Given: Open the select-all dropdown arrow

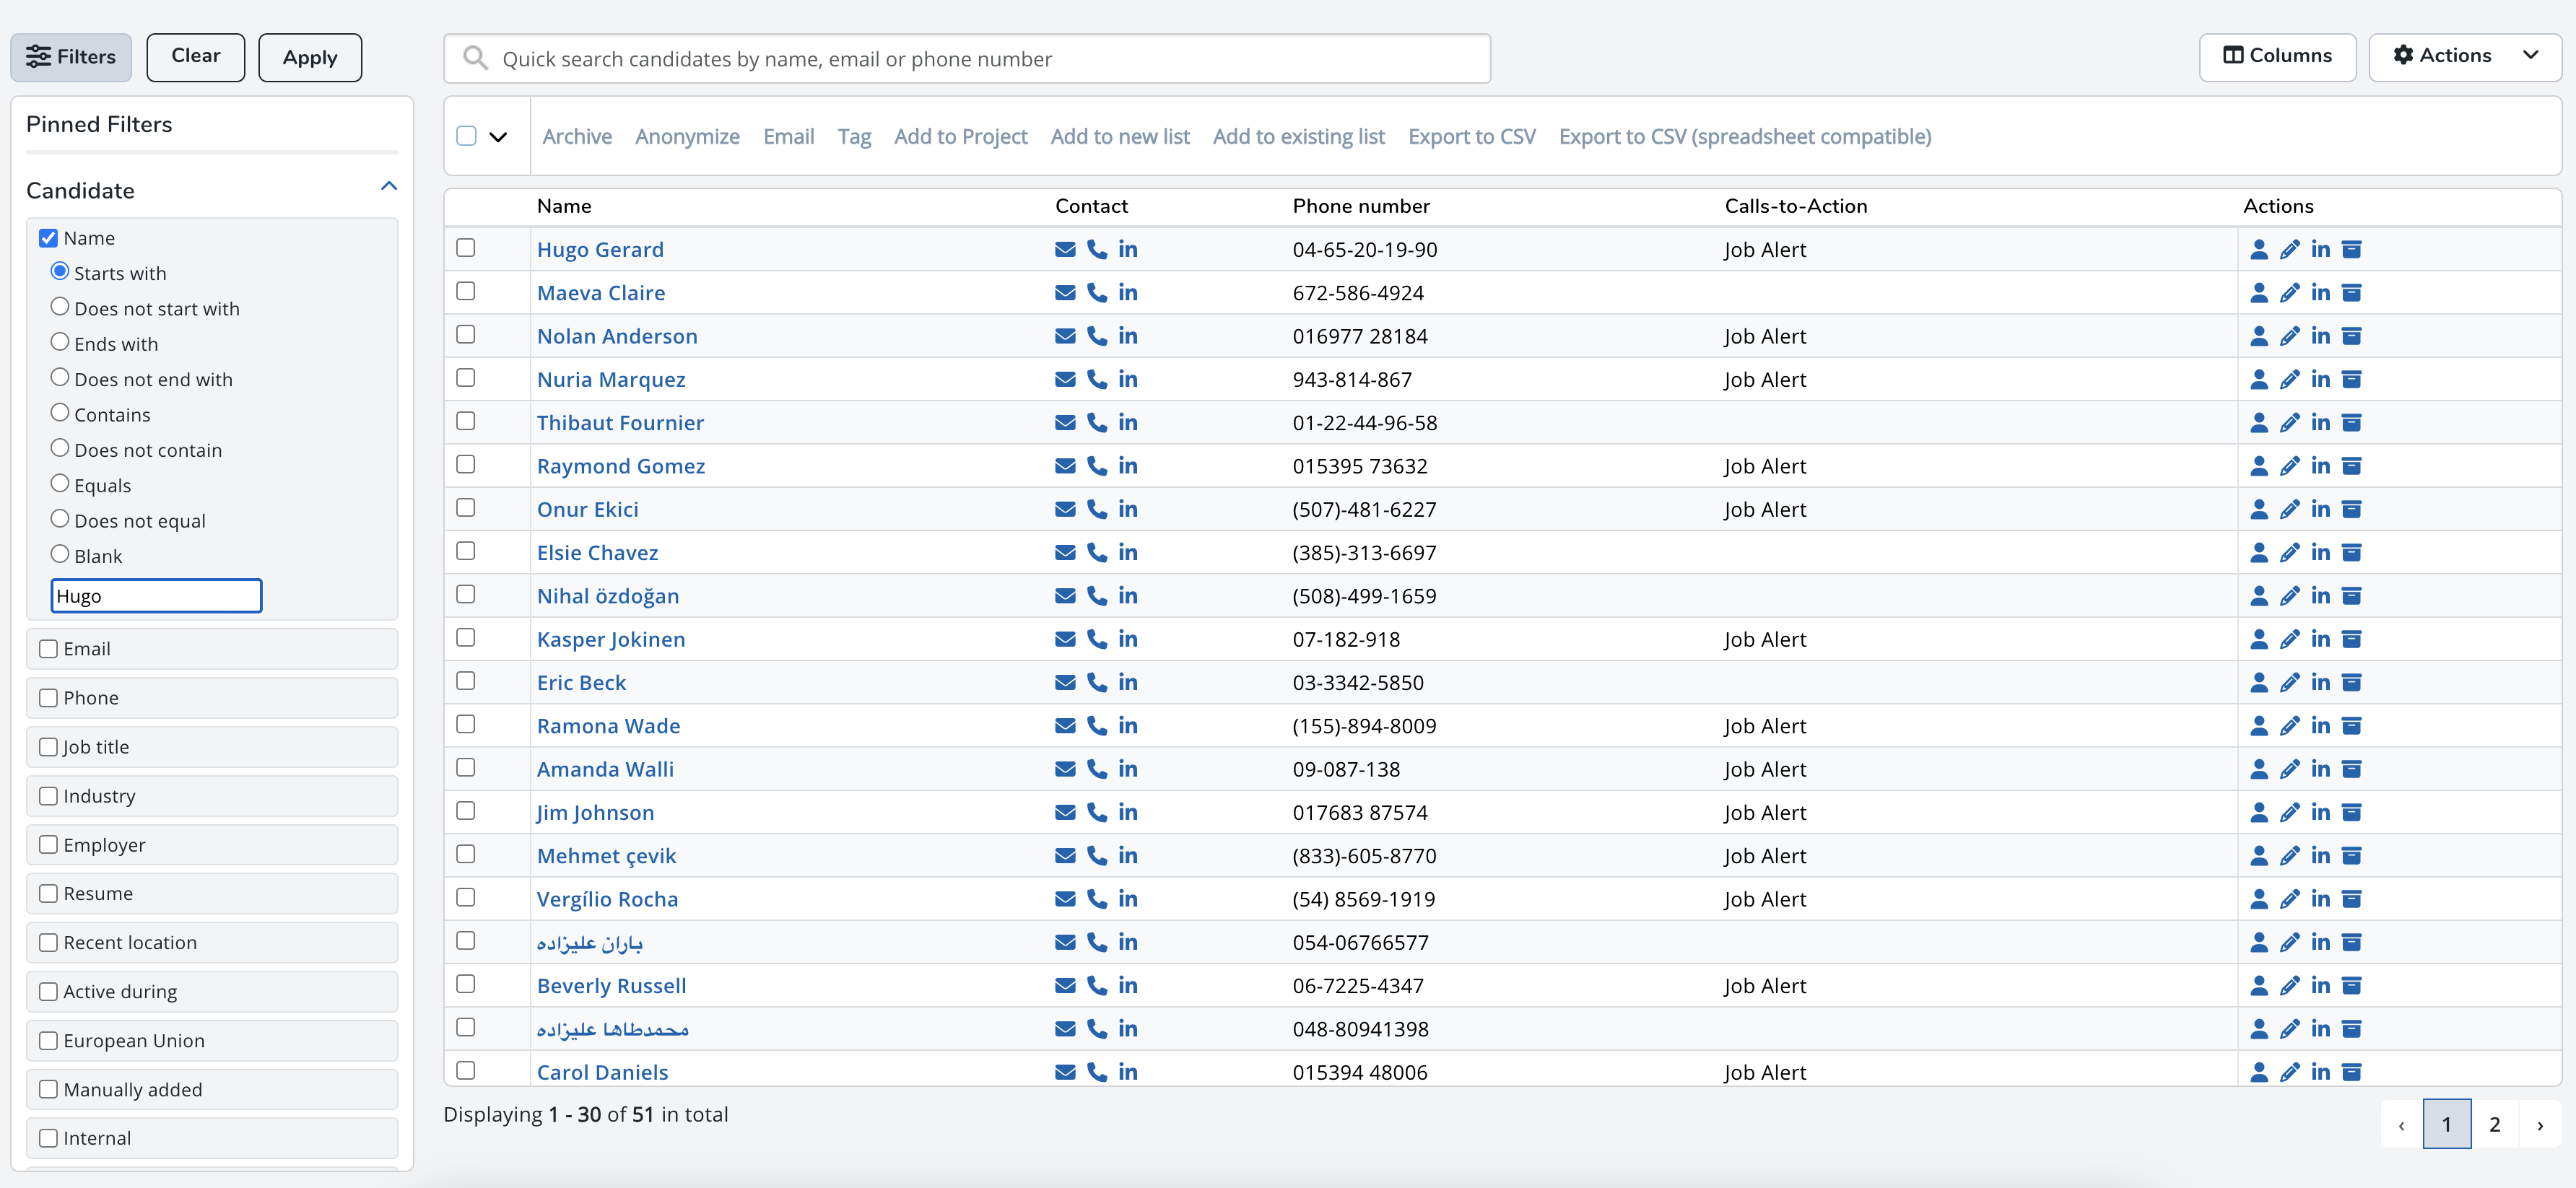Looking at the screenshot, I should pos(498,137).
